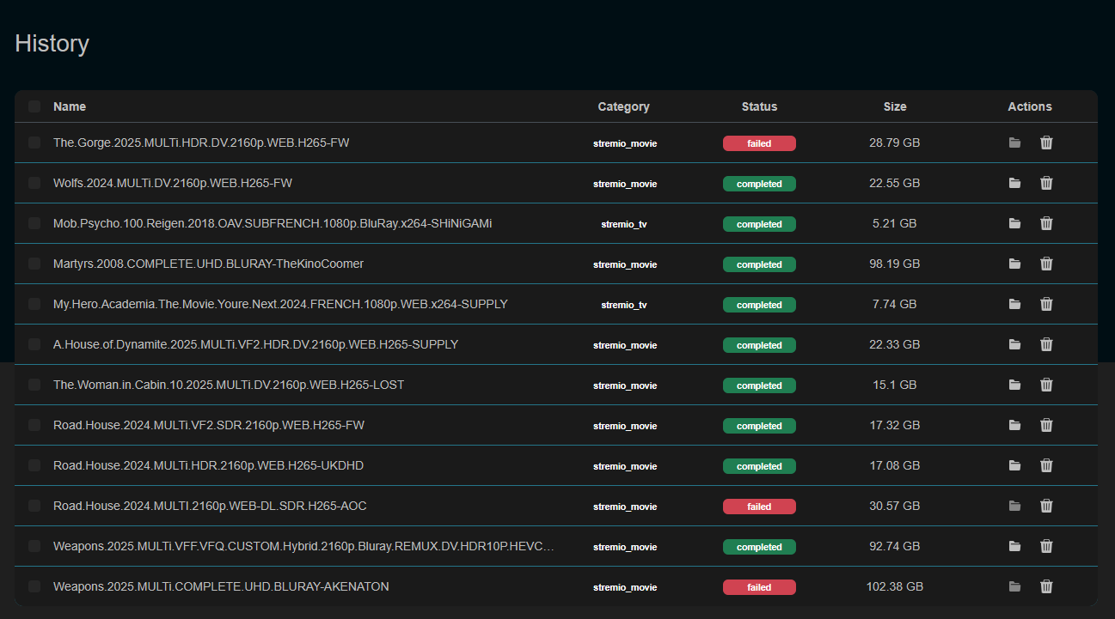Click completed badge on Wolfs.2024 row
1115x619 pixels.
click(759, 184)
